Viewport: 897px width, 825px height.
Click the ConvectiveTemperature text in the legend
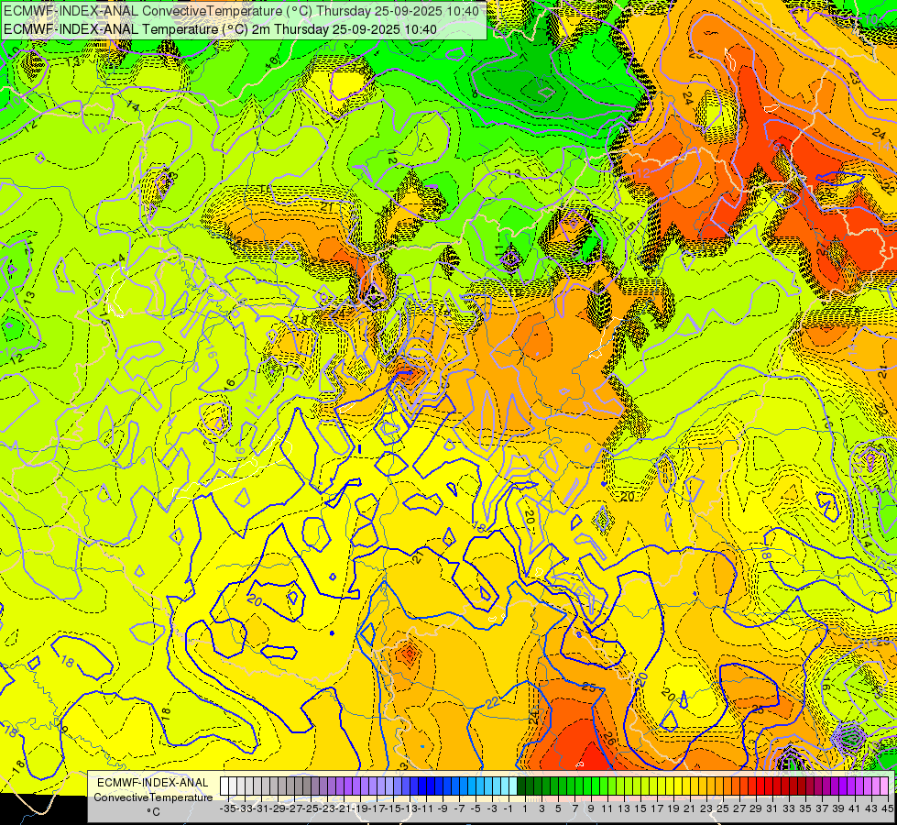[x=152, y=797]
